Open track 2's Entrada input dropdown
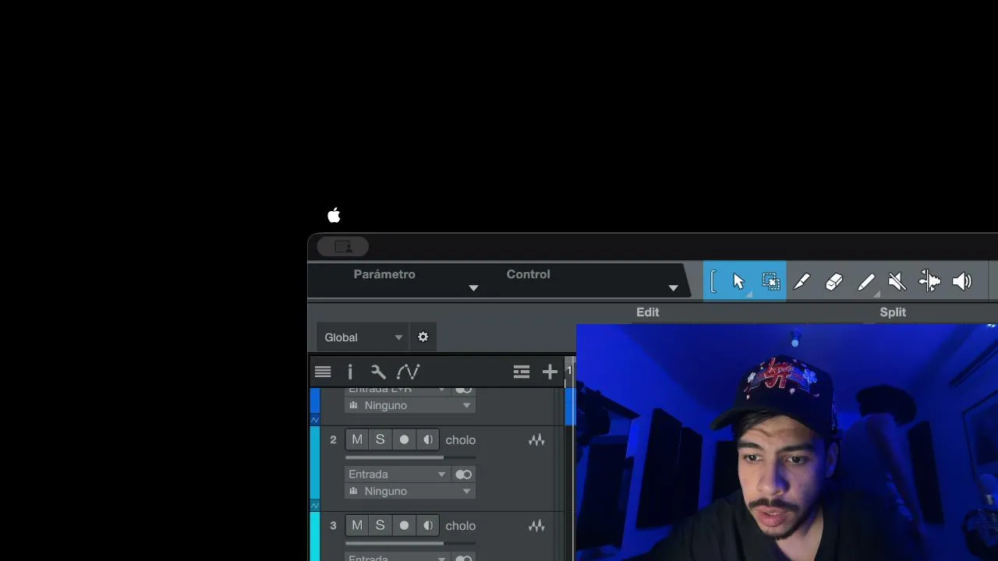Screen dimensions: 998x561 pos(398,475)
